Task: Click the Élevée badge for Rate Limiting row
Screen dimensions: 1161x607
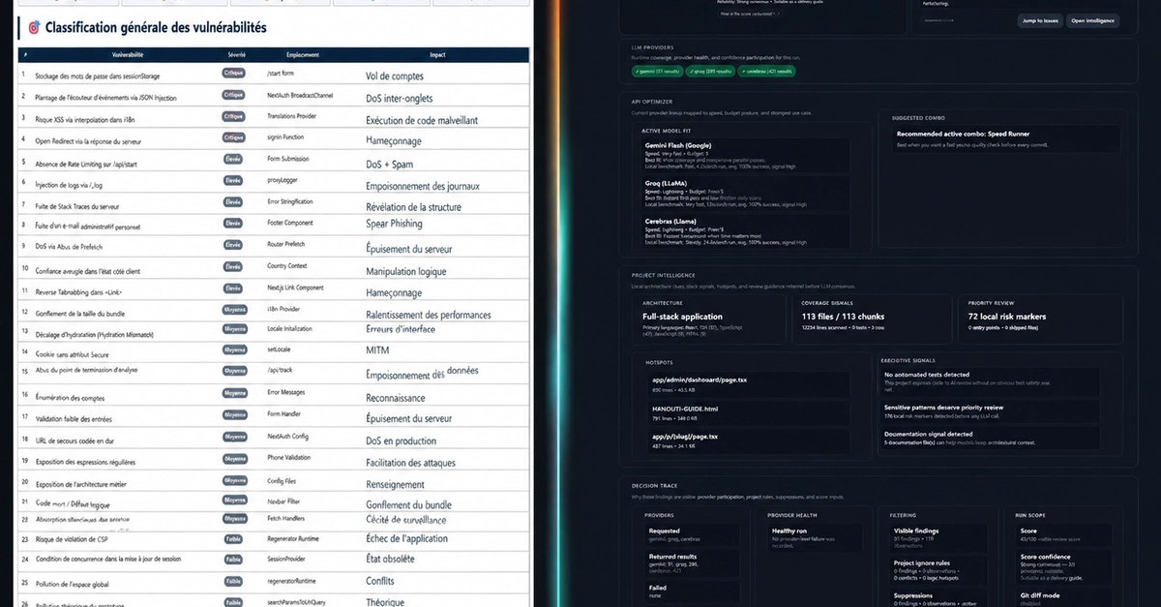Action: (x=233, y=159)
